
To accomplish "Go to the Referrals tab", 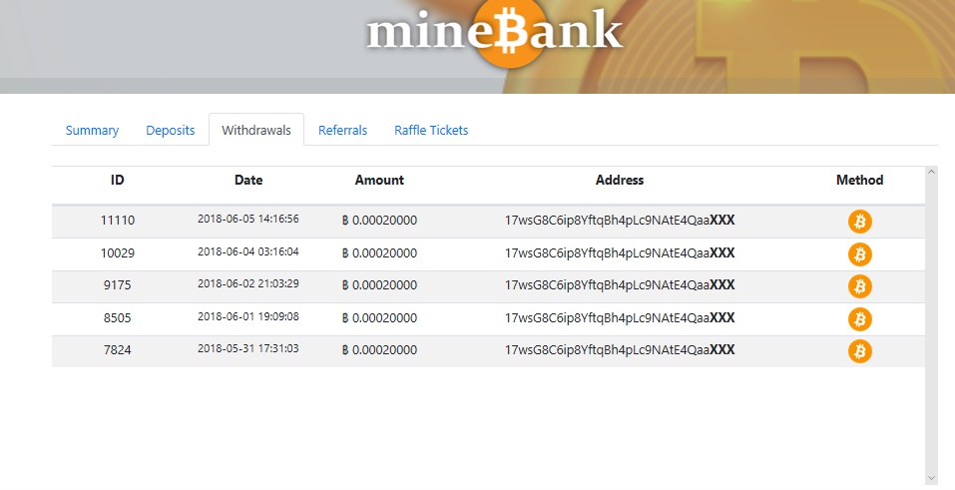I will [x=342, y=131].
